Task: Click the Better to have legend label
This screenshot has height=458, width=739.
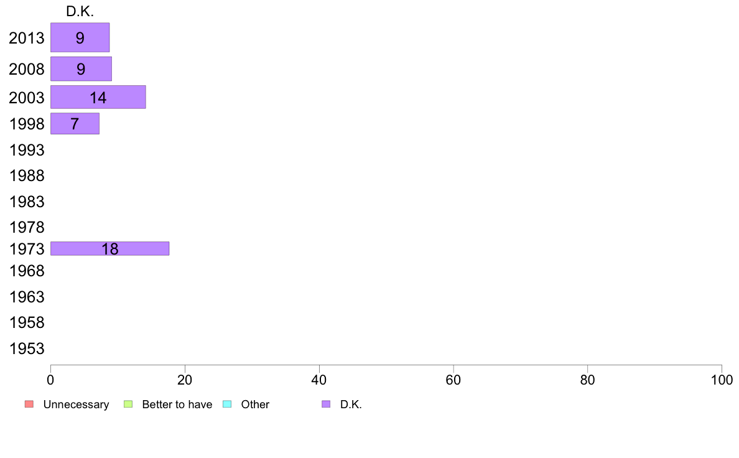Action: point(177,404)
